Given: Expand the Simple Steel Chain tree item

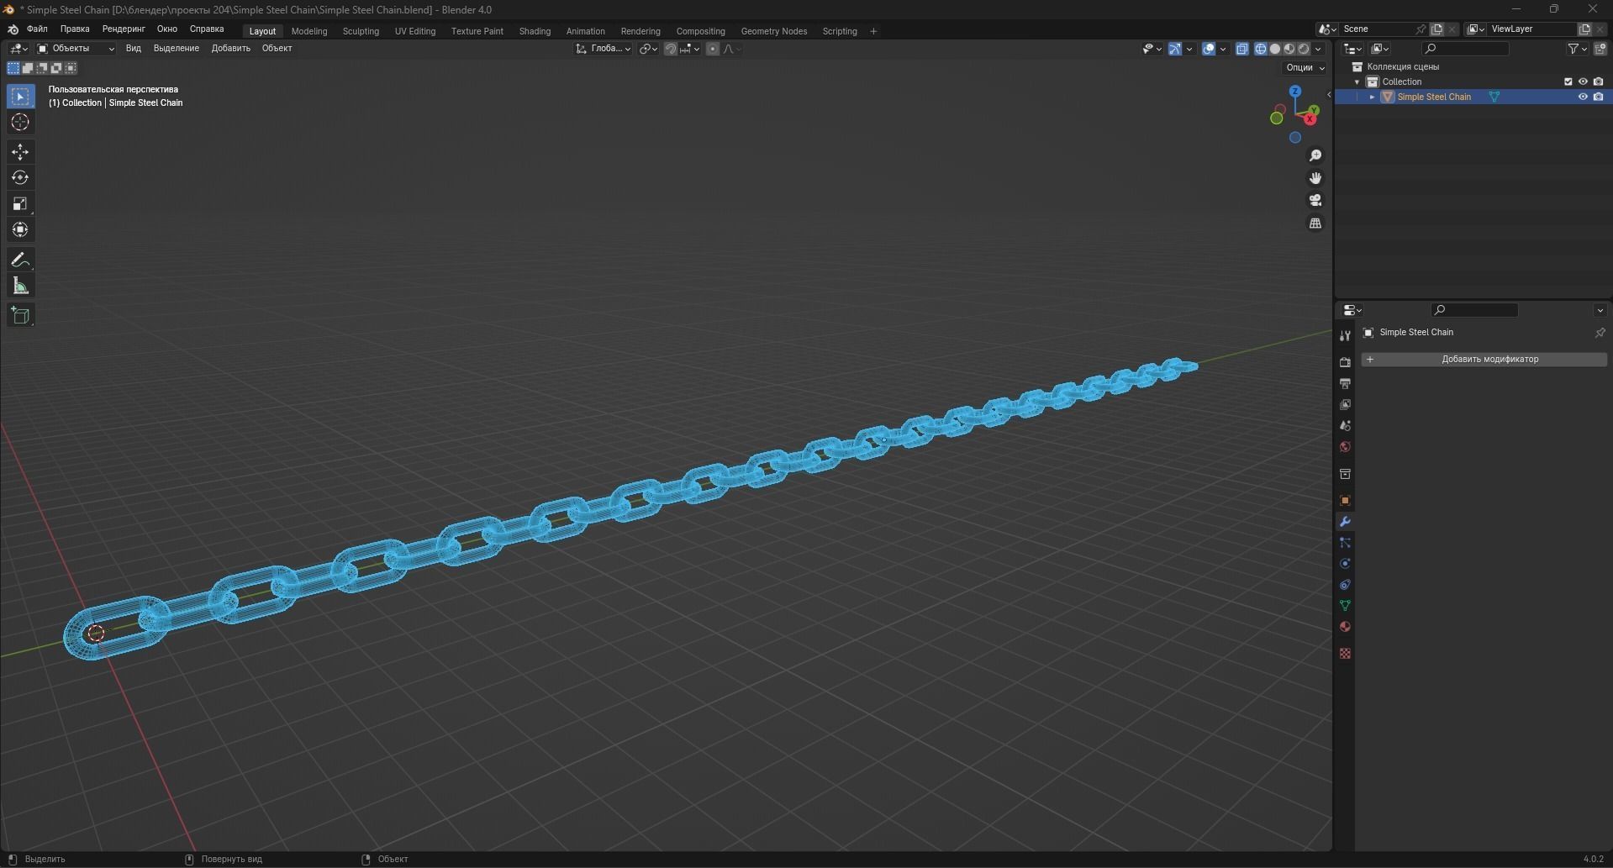Looking at the screenshot, I should click(1373, 97).
